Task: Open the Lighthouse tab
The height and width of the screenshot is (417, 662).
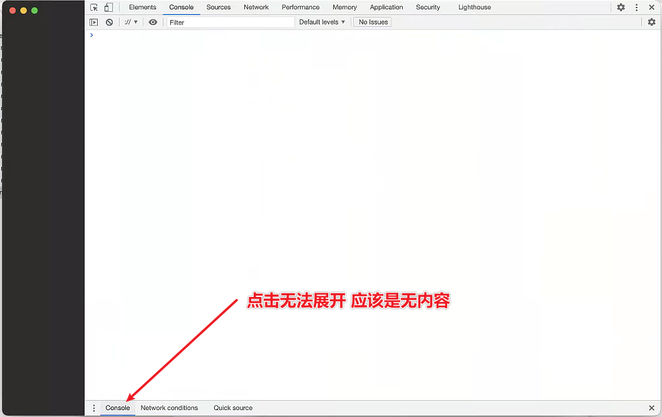Action: [x=475, y=7]
